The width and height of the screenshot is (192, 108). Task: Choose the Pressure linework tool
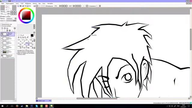(x=28, y=44)
